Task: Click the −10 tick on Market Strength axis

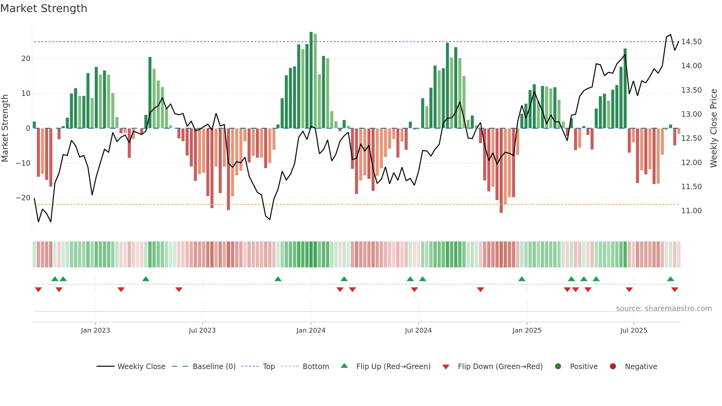Action: [23, 163]
